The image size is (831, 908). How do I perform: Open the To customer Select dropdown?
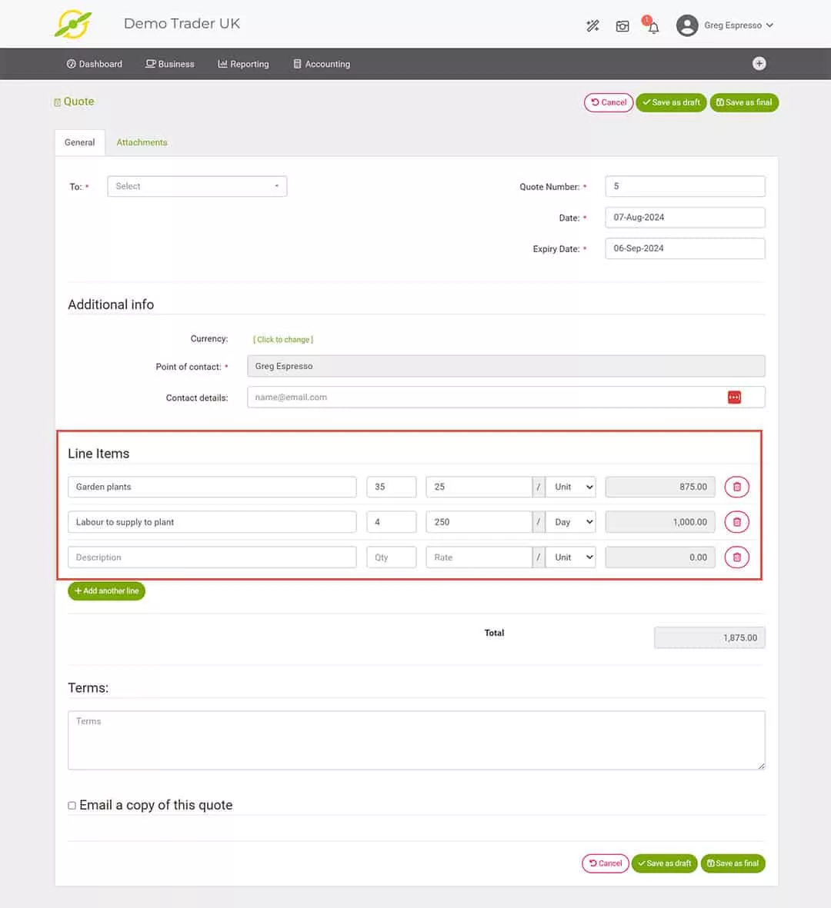coord(197,187)
